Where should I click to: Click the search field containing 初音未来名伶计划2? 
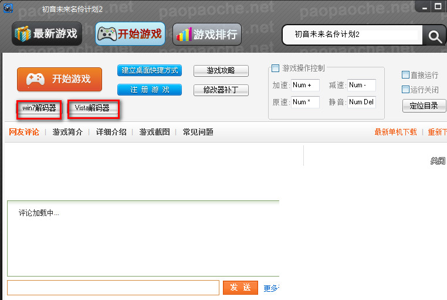click(x=353, y=35)
